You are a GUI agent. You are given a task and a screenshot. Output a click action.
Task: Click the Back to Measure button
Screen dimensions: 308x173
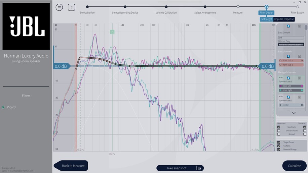pyautogui.click(x=71, y=166)
